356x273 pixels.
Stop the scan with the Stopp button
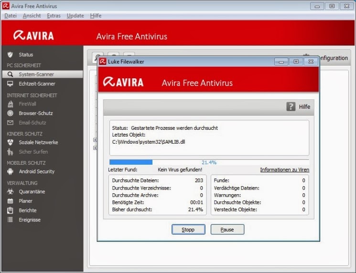tap(188, 230)
